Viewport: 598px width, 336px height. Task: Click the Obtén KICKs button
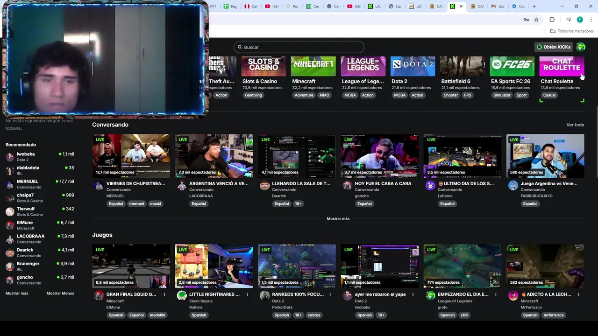[554, 47]
